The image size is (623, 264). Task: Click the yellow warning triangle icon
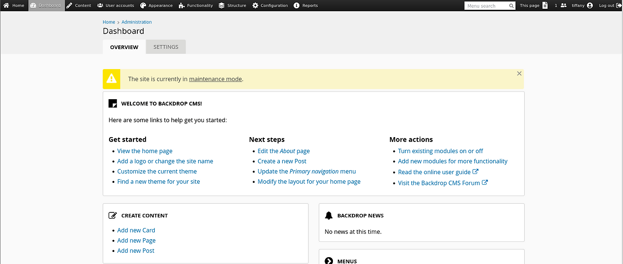(x=111, y=79)
